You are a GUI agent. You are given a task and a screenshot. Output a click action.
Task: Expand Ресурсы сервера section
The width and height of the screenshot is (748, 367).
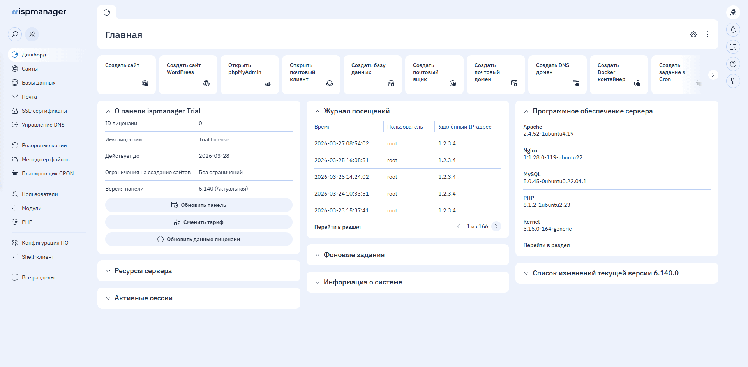(x=108, y=271)
